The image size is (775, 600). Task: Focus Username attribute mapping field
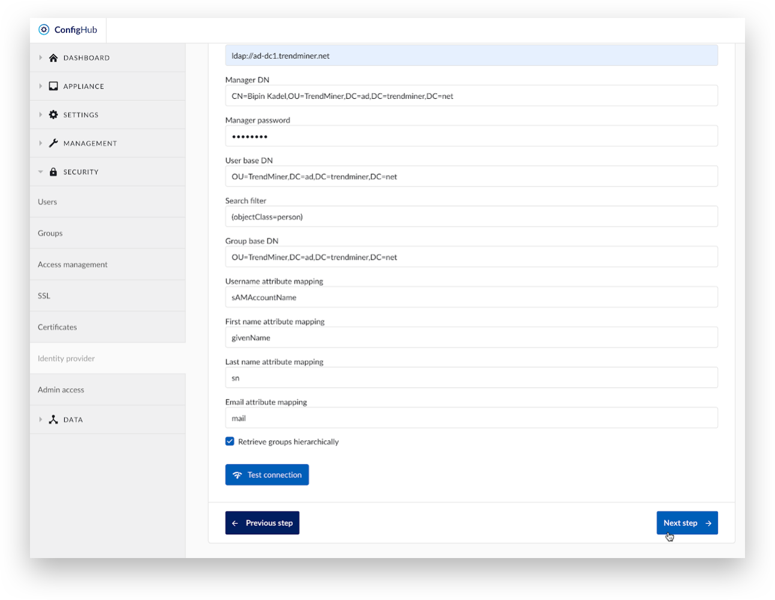click(471, 297)
